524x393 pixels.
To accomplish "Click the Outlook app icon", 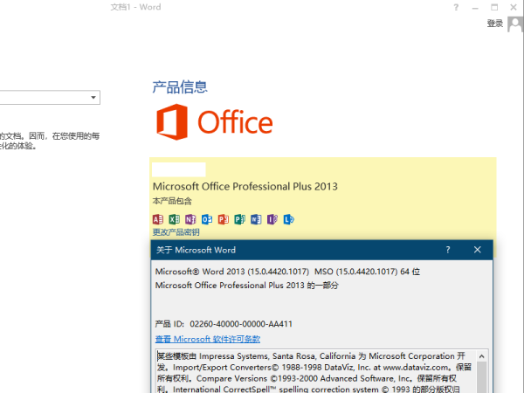I will tap(207, 219).
